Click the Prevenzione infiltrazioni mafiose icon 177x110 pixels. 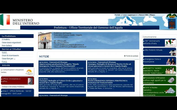pos(171,80)
